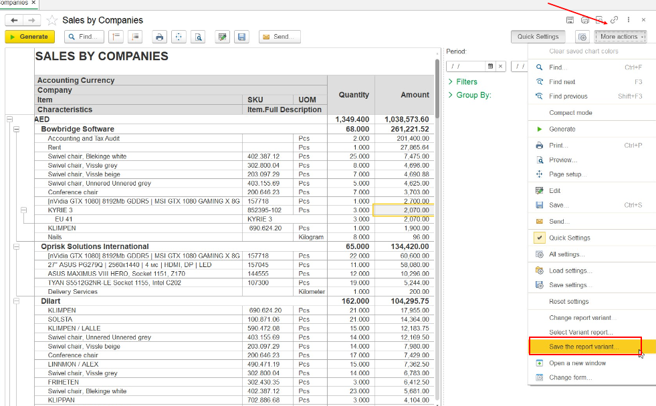Add report to favorites with star icon
Image resolution: width=656 pixels, height=406 pixels.
[x=52, y=21]
